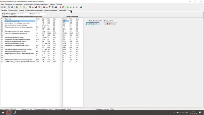Click the 572 cell in the new values table
204x115 pixels.
pyautogui.click(x=66, y=51)
